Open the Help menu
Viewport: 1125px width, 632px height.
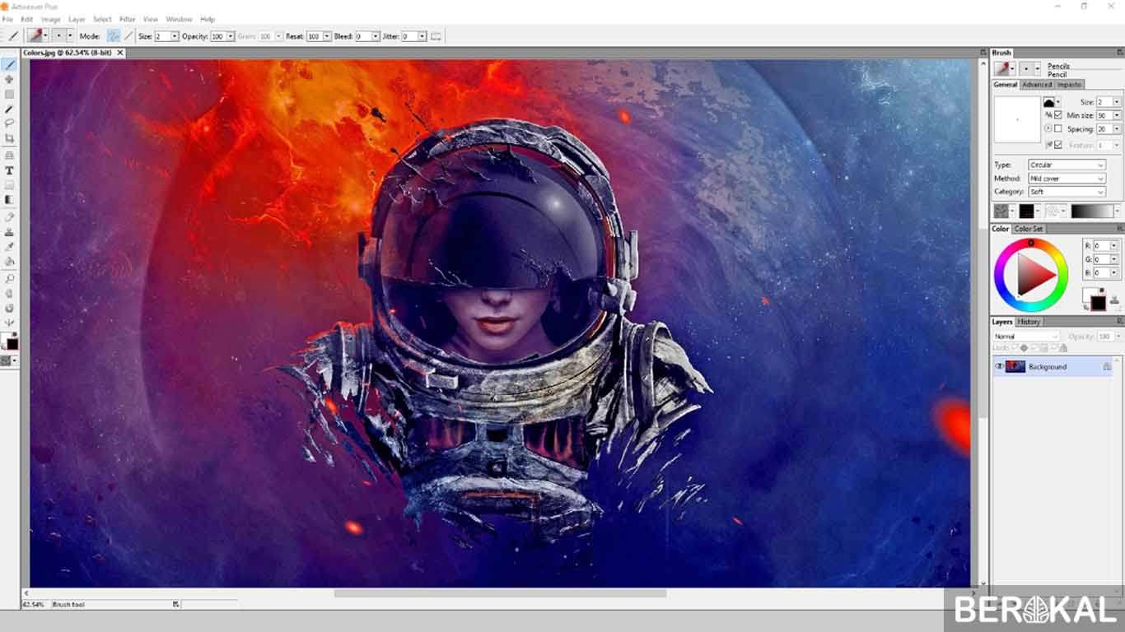(208, 19)
